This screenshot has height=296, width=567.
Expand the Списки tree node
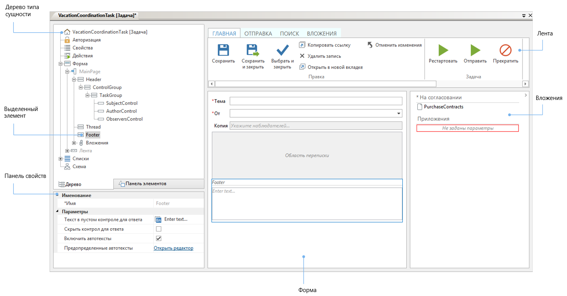(60, 159)
